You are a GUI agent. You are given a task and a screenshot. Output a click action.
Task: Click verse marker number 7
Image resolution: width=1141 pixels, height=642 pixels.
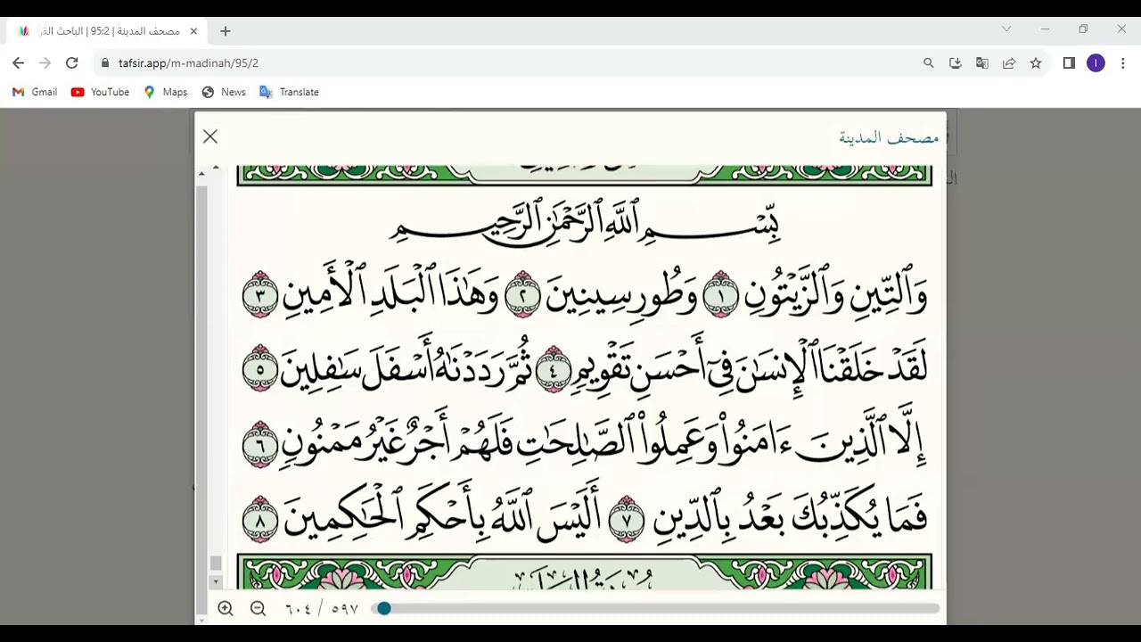[x=627, y=518]
